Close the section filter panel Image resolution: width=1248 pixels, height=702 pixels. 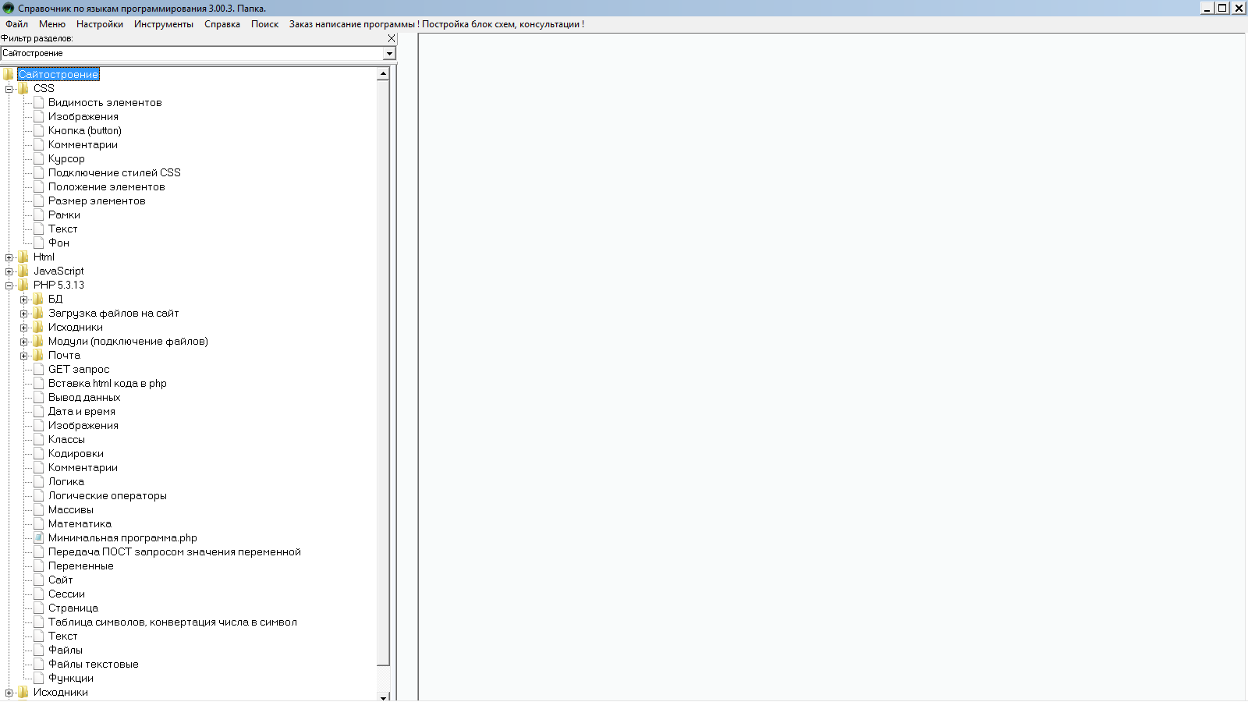[x=392, y=38]
